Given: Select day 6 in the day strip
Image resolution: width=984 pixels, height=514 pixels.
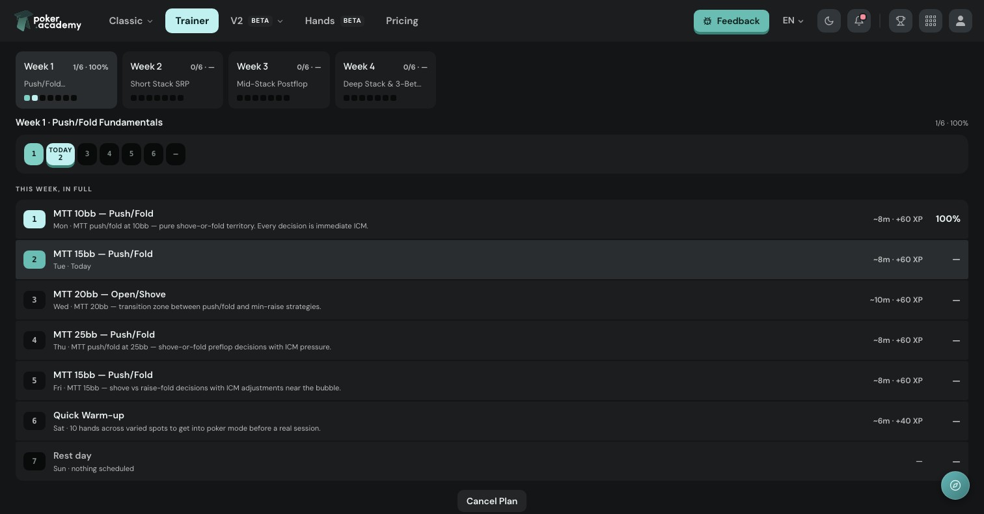Looking at the screenshot, I should coord(154,154).
